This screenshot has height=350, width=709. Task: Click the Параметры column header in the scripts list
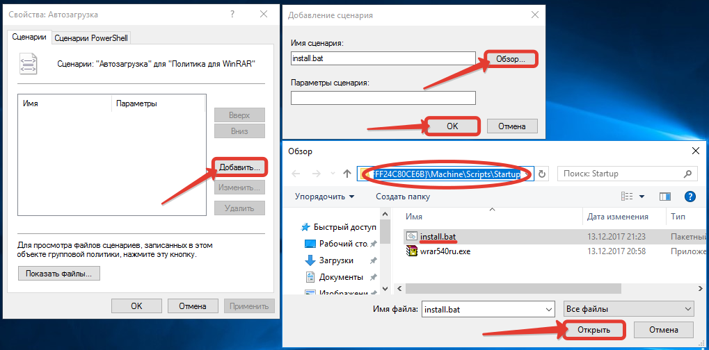[158, 103]
